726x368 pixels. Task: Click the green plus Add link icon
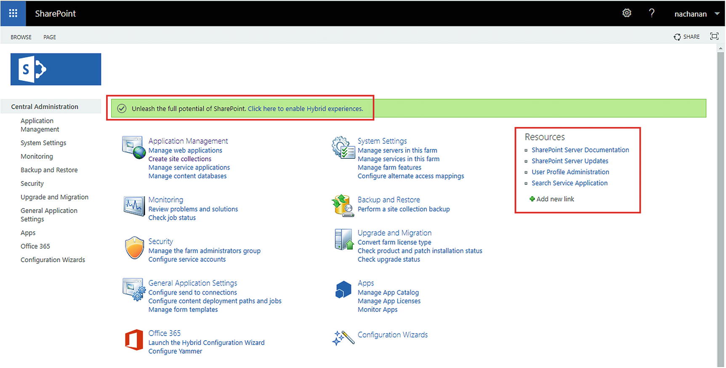click(x=532, y=199)
